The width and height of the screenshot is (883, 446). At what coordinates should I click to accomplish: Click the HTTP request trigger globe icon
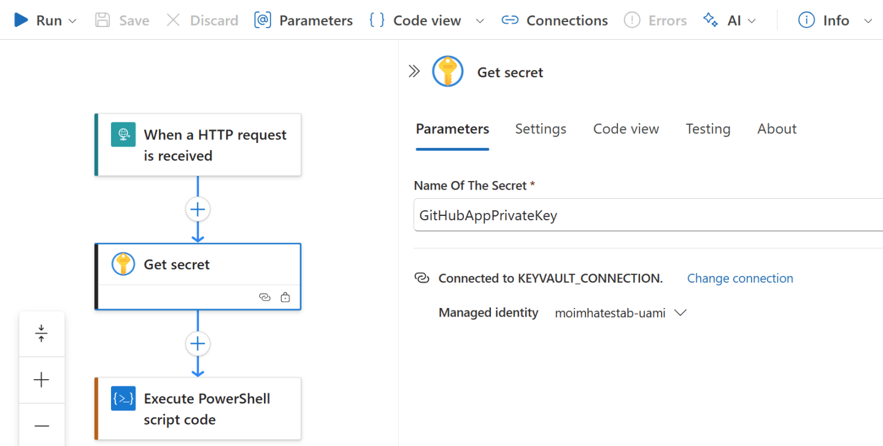point(123,134)
